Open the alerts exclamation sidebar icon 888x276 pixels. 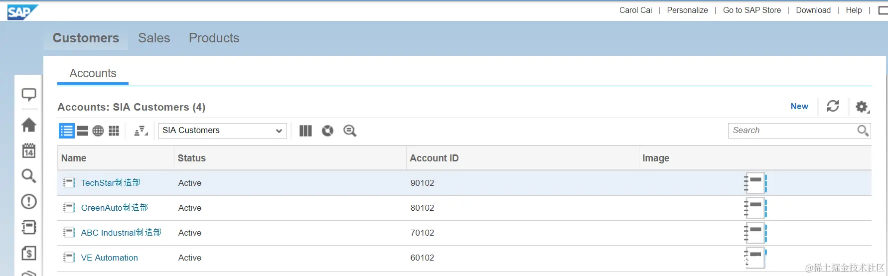[29, 202]
